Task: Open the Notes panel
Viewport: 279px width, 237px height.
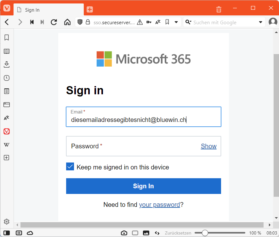Action: 7,91
